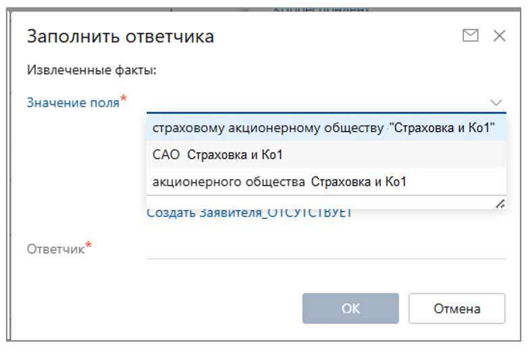Open the Создать Заявителя_ОТСУТСТВУЕТ link

click(x=249, y=214)
